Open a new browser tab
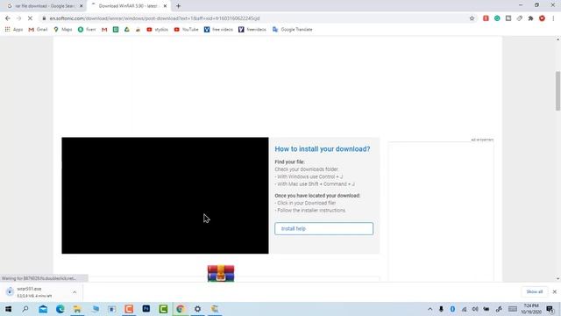Image resolution: width=561 pixels, height=316 pixels. pos(178,6)
